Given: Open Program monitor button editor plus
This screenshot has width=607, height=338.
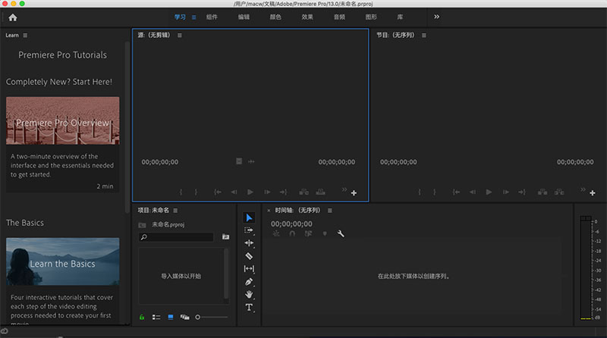Looking at the screenshot, I should (593, 193).
